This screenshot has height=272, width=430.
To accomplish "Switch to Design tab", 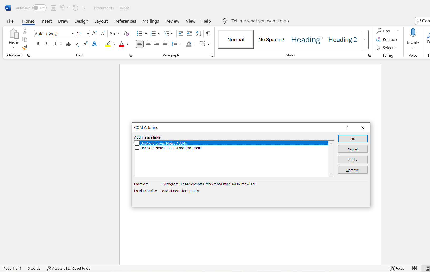I will click(81, 21).
